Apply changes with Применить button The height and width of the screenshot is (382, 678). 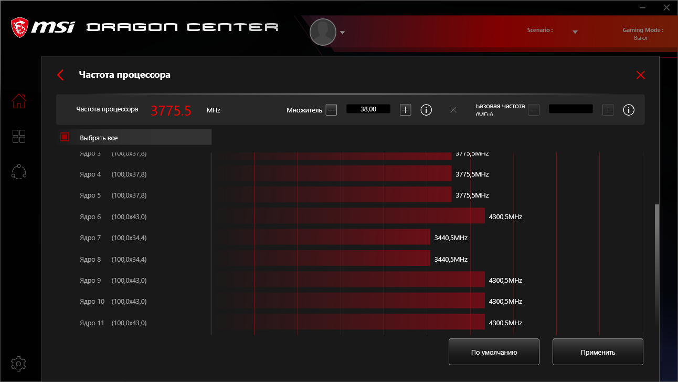pyautogui.click(x=598, y=352)
